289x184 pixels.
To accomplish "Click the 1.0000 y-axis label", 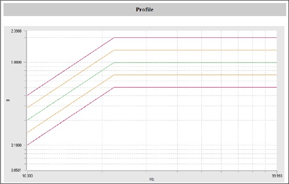I will click(x=17, y=62).
